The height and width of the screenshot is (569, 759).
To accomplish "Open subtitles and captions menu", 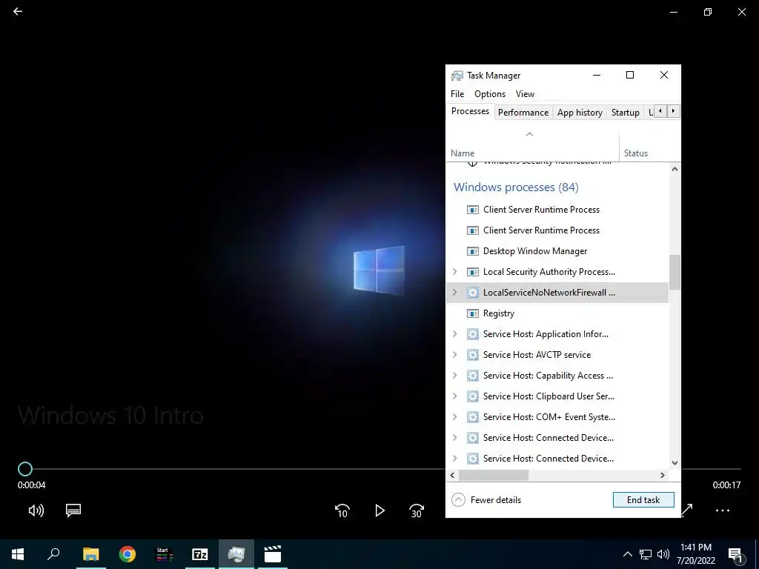I will [73, 510].
